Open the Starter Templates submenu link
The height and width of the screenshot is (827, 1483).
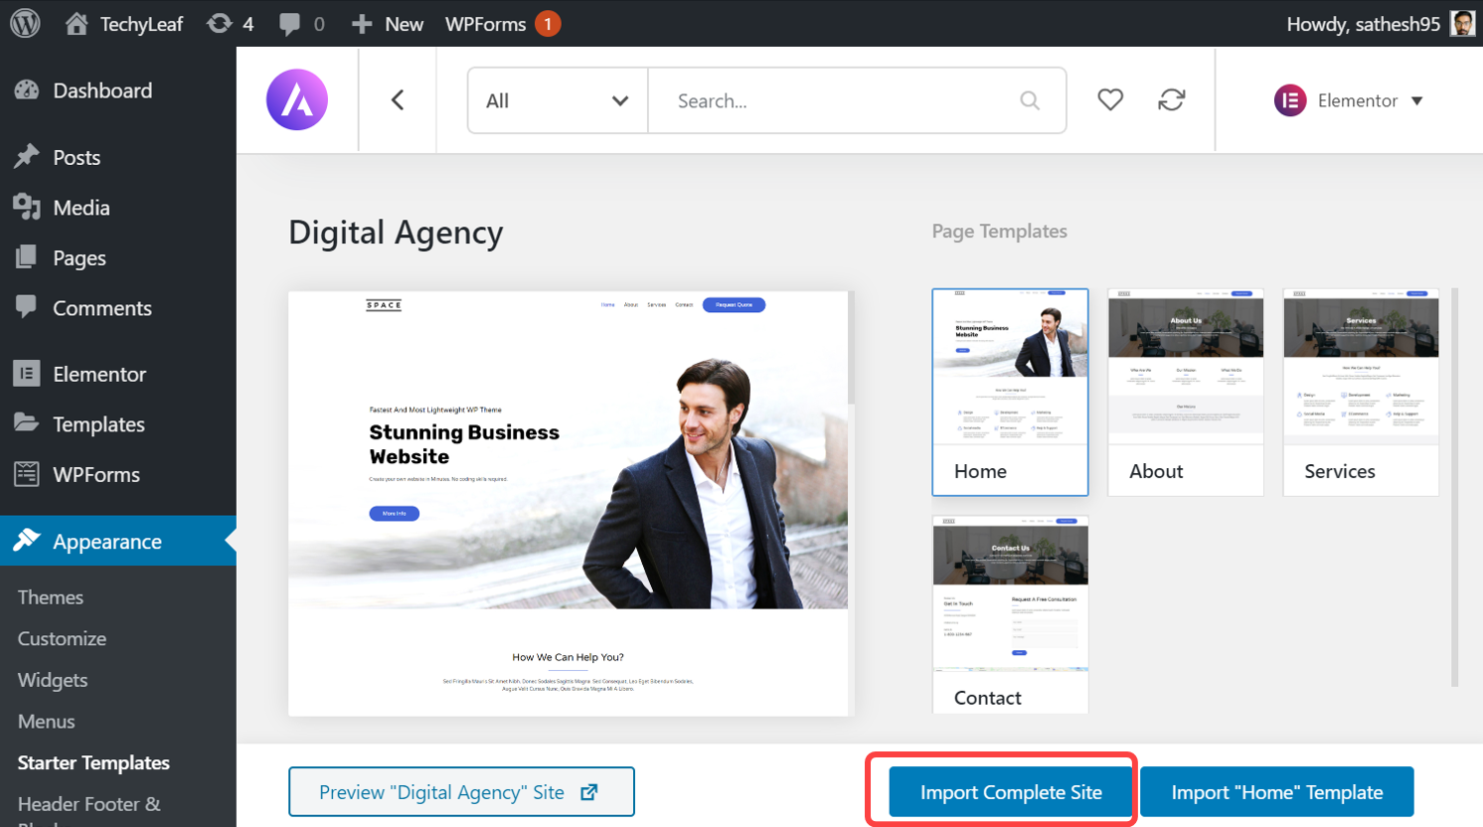[93, 763]
